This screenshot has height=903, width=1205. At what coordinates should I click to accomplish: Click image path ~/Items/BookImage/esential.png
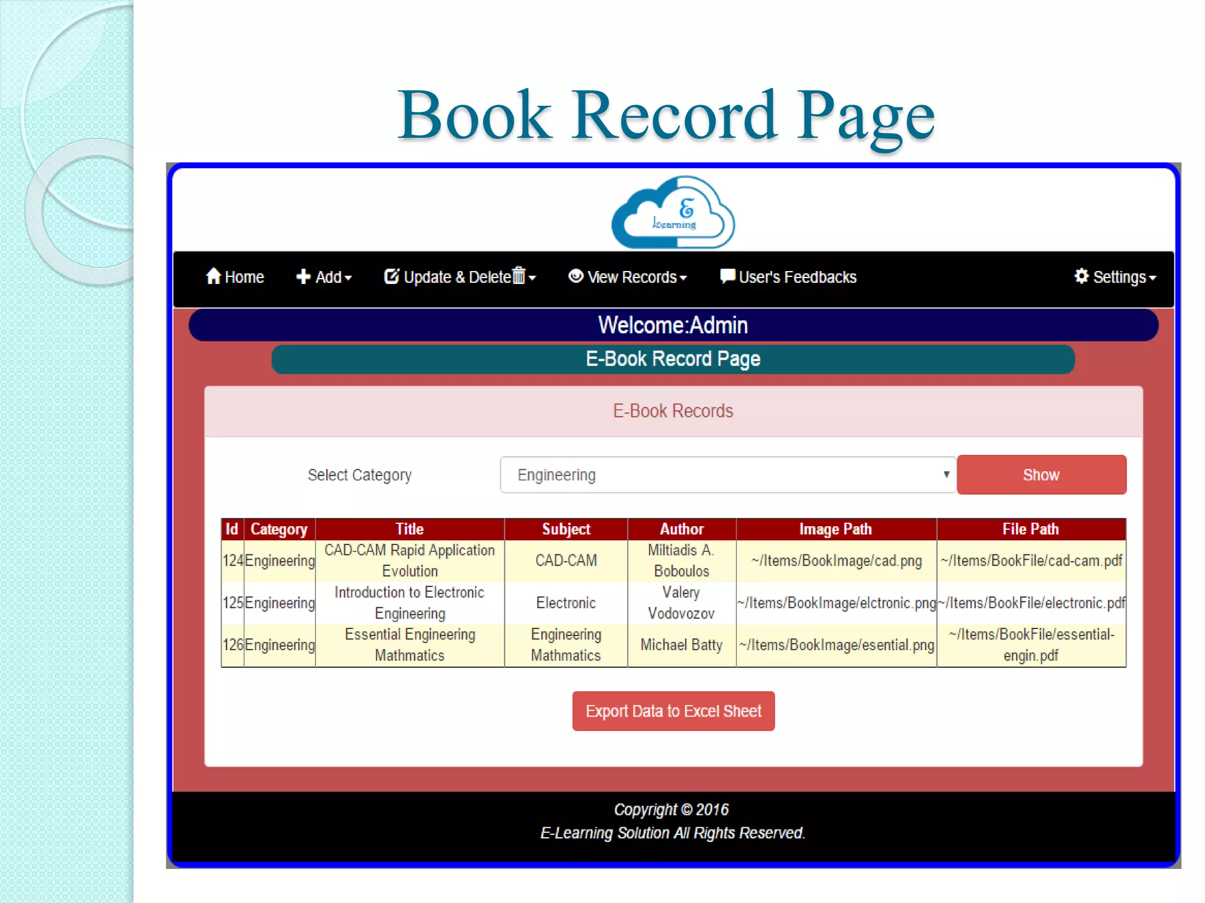point(836,645)
